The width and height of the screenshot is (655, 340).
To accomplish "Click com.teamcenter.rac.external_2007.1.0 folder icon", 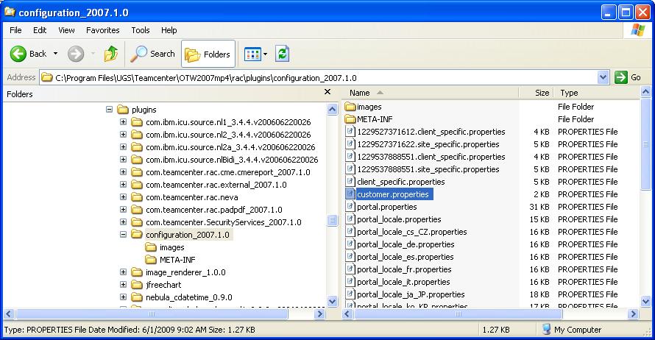I will coord(137,184).
